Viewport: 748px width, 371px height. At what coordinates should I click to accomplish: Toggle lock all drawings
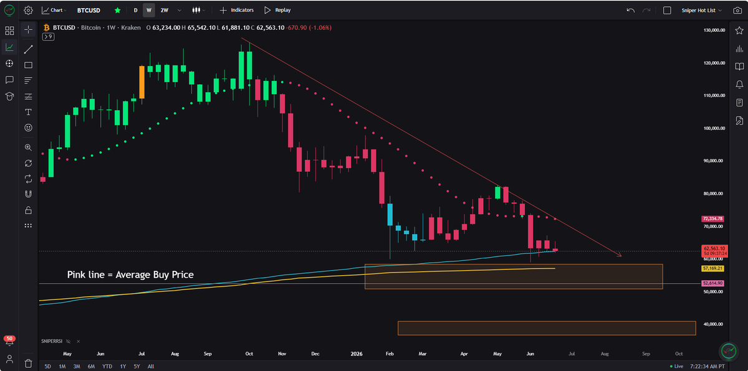pyautogui.click(x=28, y=210)
